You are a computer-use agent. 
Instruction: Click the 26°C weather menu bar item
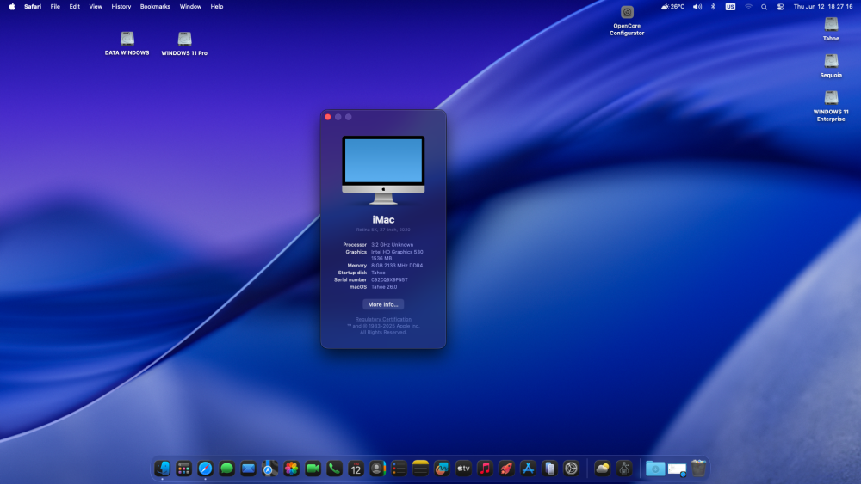coord(672,7)
